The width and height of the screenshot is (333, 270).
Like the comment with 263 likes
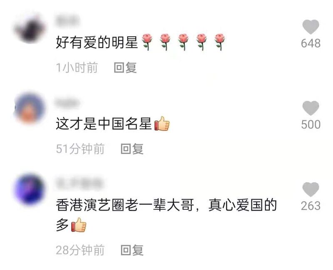311,189
